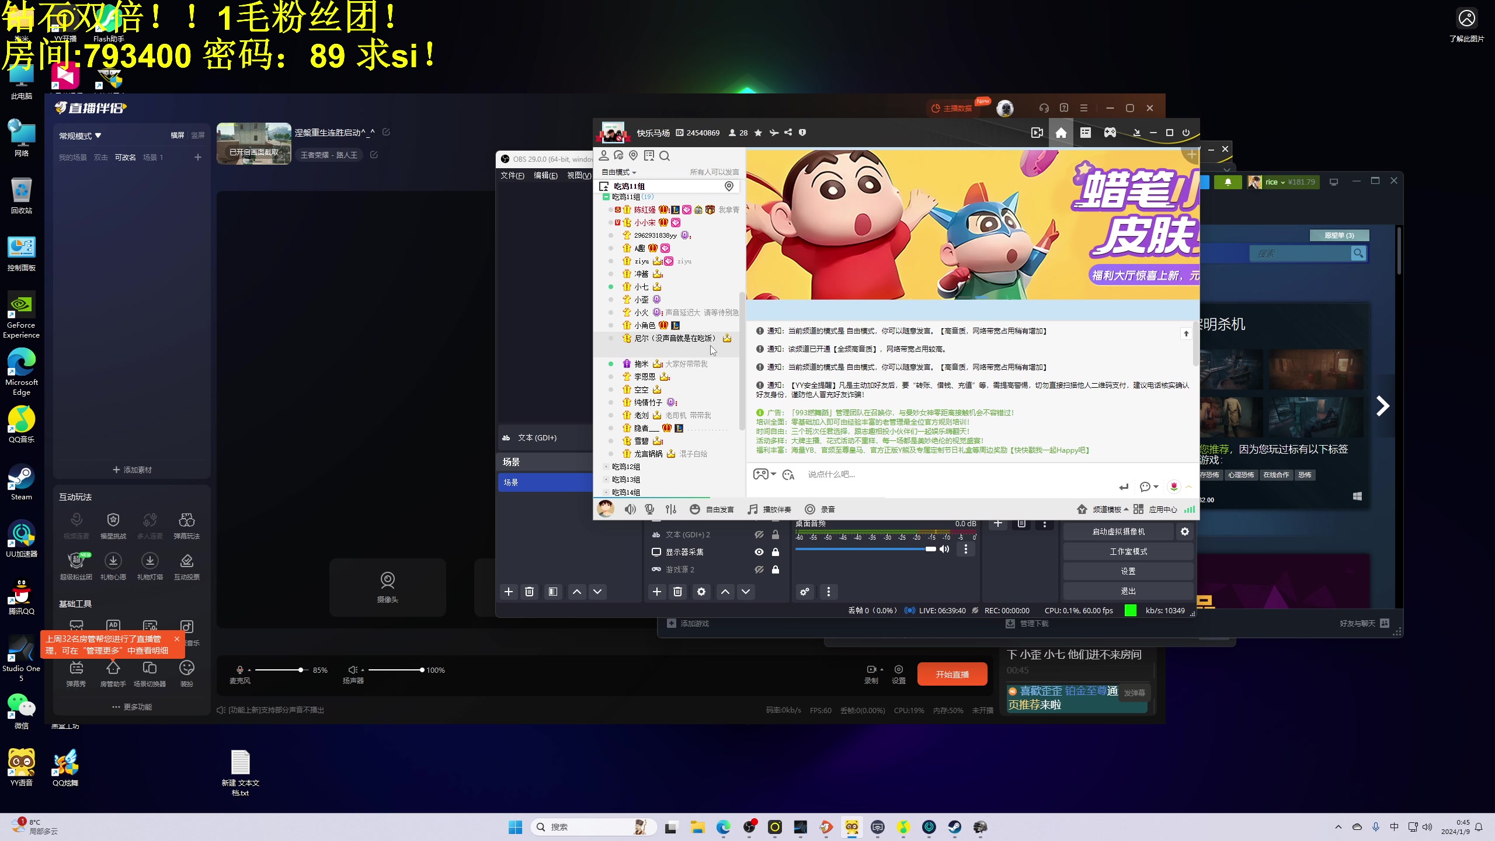
Task: Open 扬声器 device arrow in 直播伴侣
Action: coord(363,670)
